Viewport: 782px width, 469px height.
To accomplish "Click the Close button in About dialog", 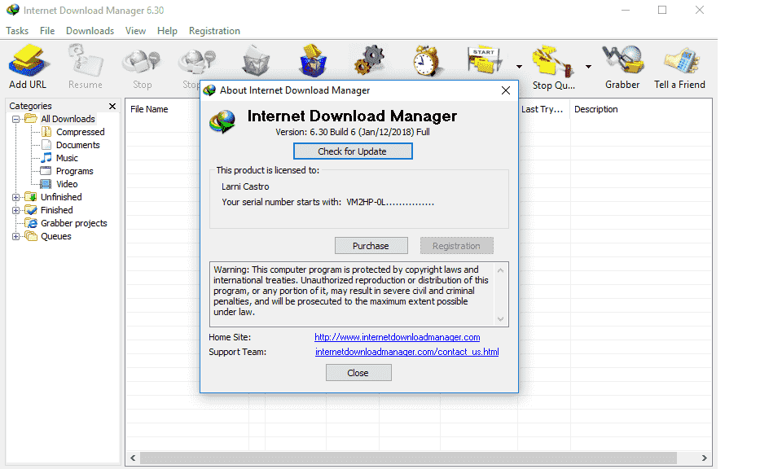I will tap(358, 373).
